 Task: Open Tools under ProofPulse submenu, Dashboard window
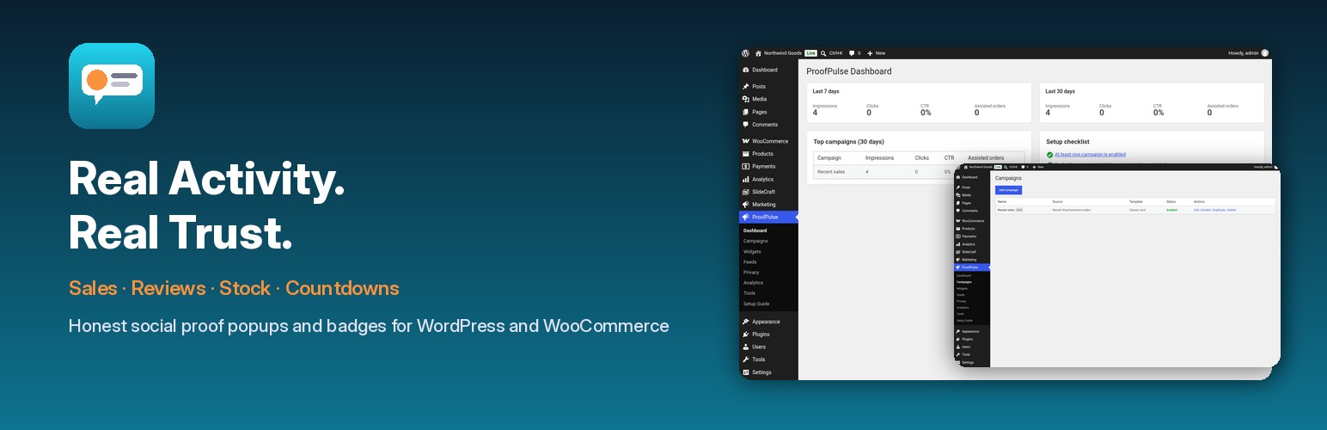(x=749, y=293)
